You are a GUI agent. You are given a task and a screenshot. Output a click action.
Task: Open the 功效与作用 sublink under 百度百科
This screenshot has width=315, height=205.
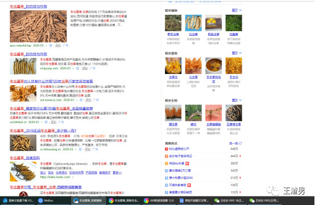tap(76, 173)
